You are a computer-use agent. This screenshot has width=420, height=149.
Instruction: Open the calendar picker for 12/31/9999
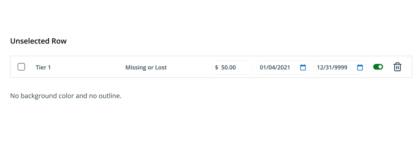pos(360,67)
